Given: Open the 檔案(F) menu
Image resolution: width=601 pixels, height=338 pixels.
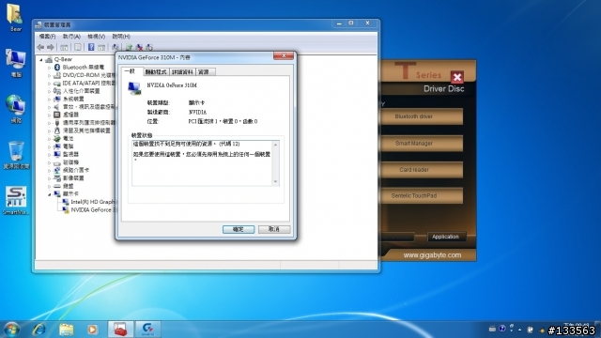Looking at the screenshot, I should (47, 37).
